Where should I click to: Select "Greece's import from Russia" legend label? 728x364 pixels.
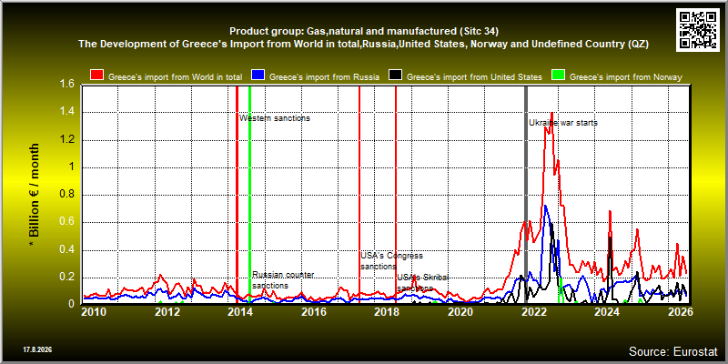point(325,77)
